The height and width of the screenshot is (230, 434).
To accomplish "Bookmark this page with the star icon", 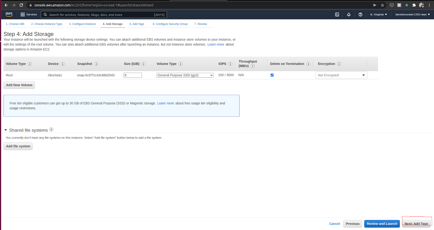I will 382,5.
